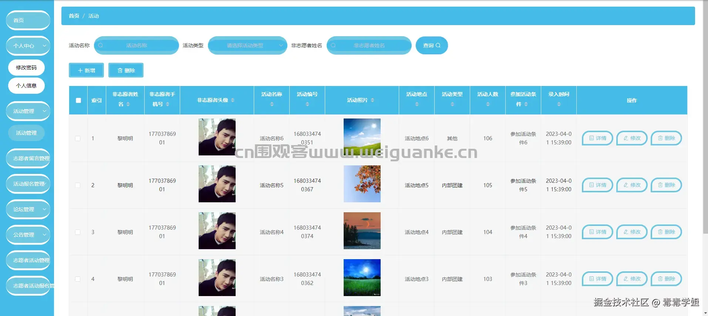Screen dimensions: 708x316
Task: Open 个人信息 submenu item
Action: coord(26,86)
